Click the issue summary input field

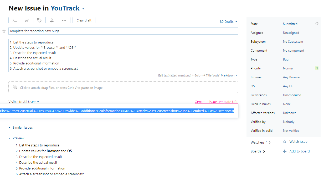pyautogui.click(x=123, y=31)
